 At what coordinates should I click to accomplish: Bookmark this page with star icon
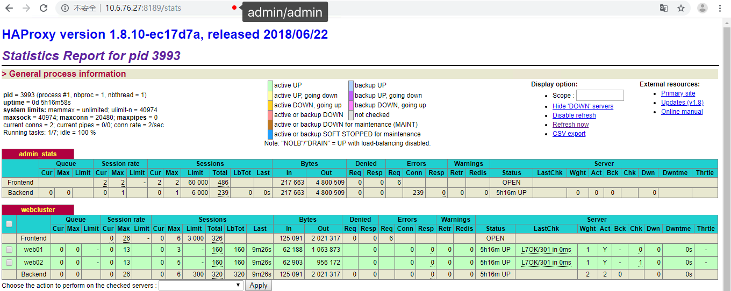point(681,8)
